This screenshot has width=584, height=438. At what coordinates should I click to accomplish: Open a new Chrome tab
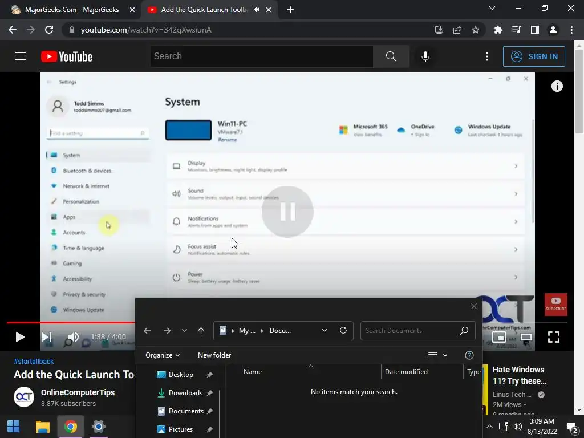pyautogui.click(x=290, y=10)
